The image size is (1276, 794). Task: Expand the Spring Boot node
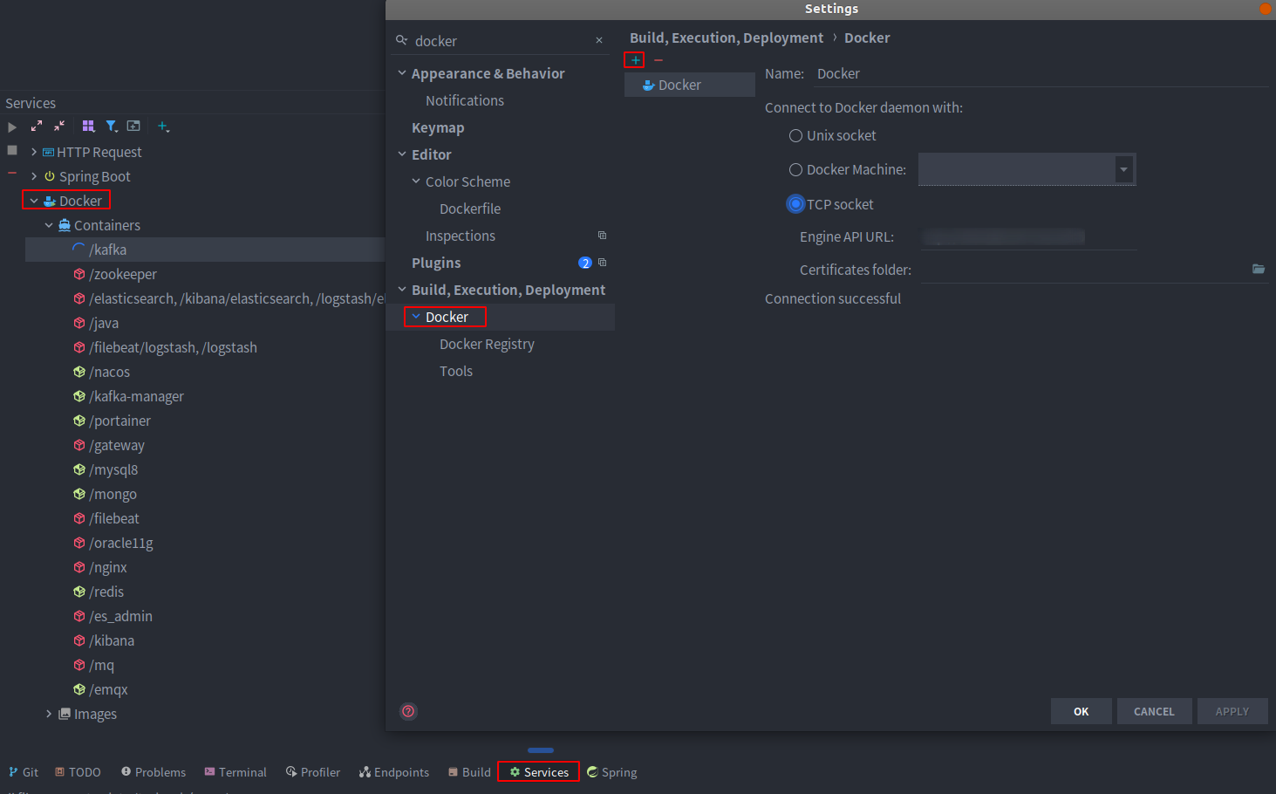34,176
